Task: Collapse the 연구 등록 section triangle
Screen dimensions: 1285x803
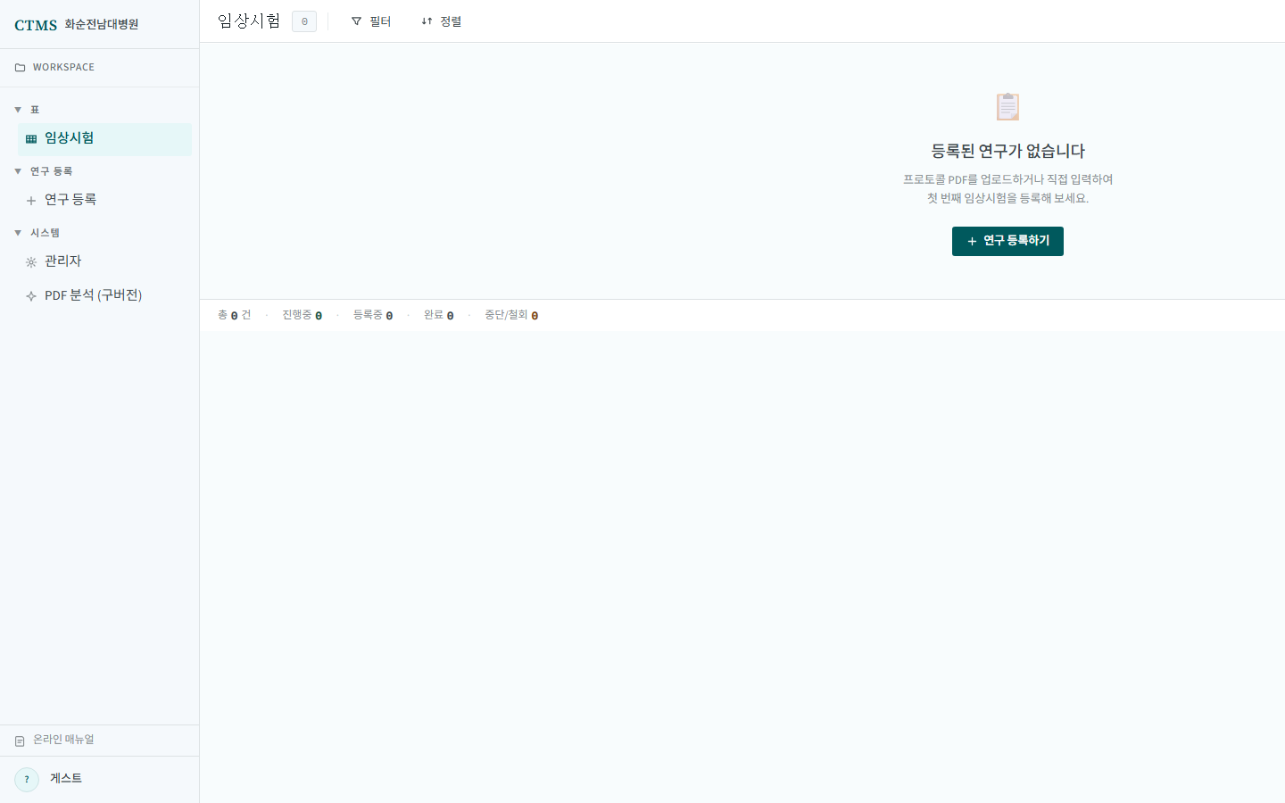Action: [18, 171]
